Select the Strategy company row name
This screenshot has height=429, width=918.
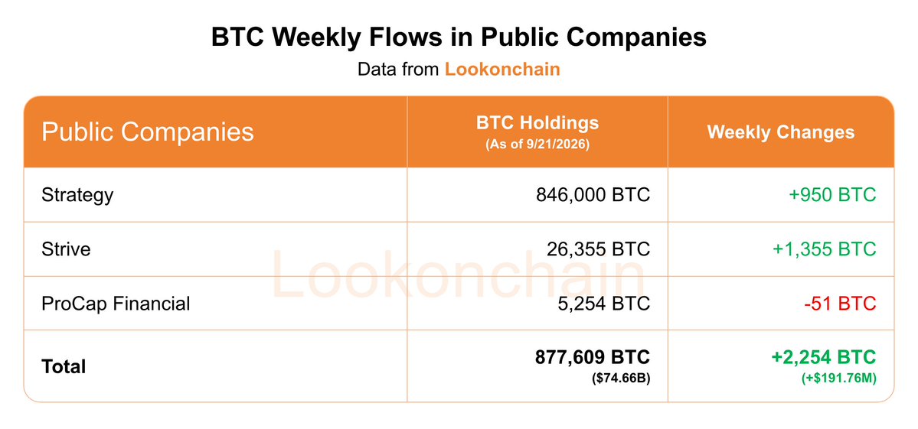77,195
